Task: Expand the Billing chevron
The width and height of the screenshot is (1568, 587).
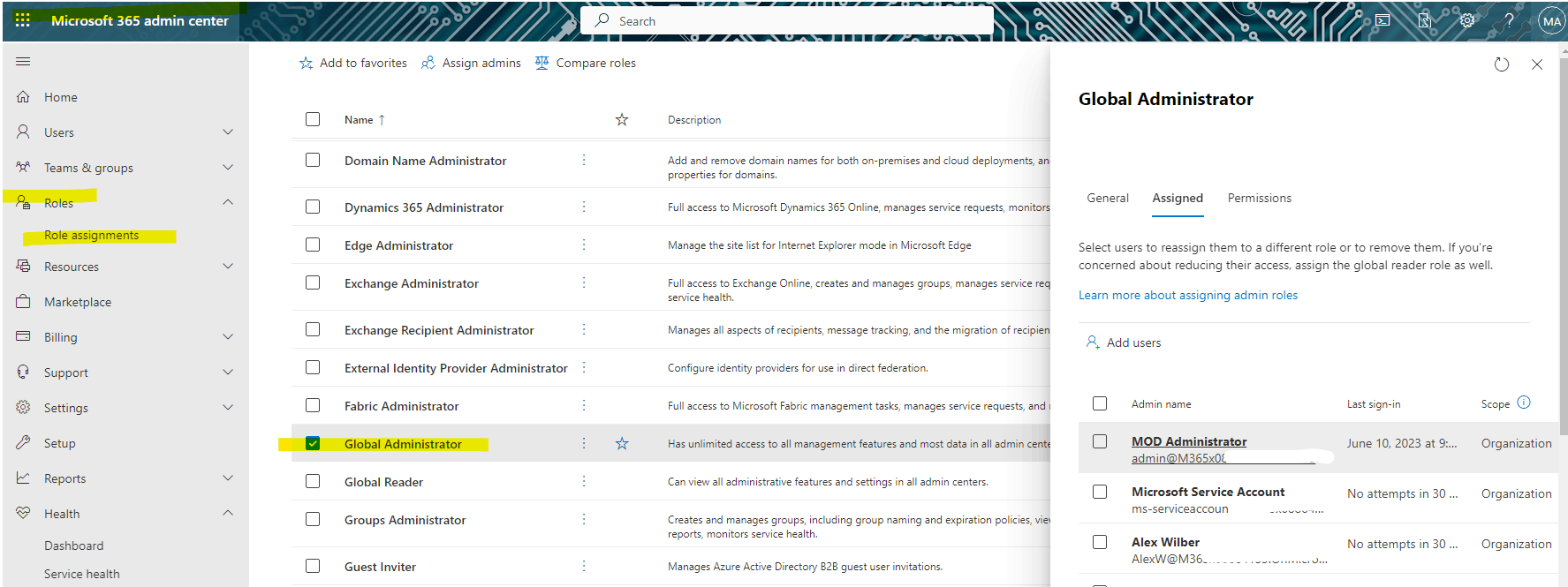Action: 228,337
